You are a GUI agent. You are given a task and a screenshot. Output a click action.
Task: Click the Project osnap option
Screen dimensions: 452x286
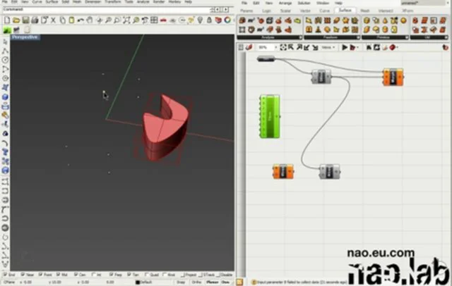click(189, 275)
